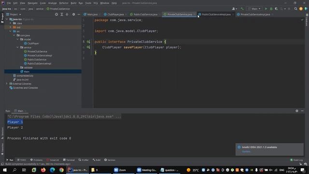Hide the Project panel with minus icon
309x174 pixels.
click(79, 14)
